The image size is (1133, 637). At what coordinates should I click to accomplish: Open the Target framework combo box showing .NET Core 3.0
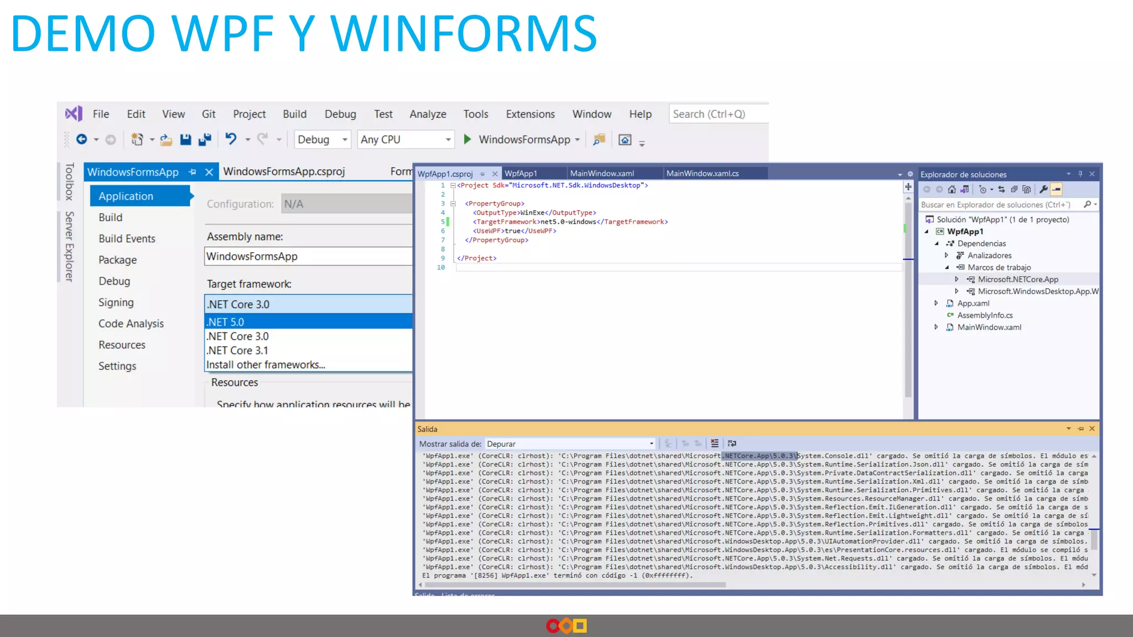coord(308,304)
